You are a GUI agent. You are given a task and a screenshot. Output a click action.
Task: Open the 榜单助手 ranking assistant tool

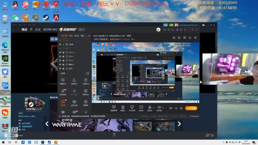coord(85,92)
